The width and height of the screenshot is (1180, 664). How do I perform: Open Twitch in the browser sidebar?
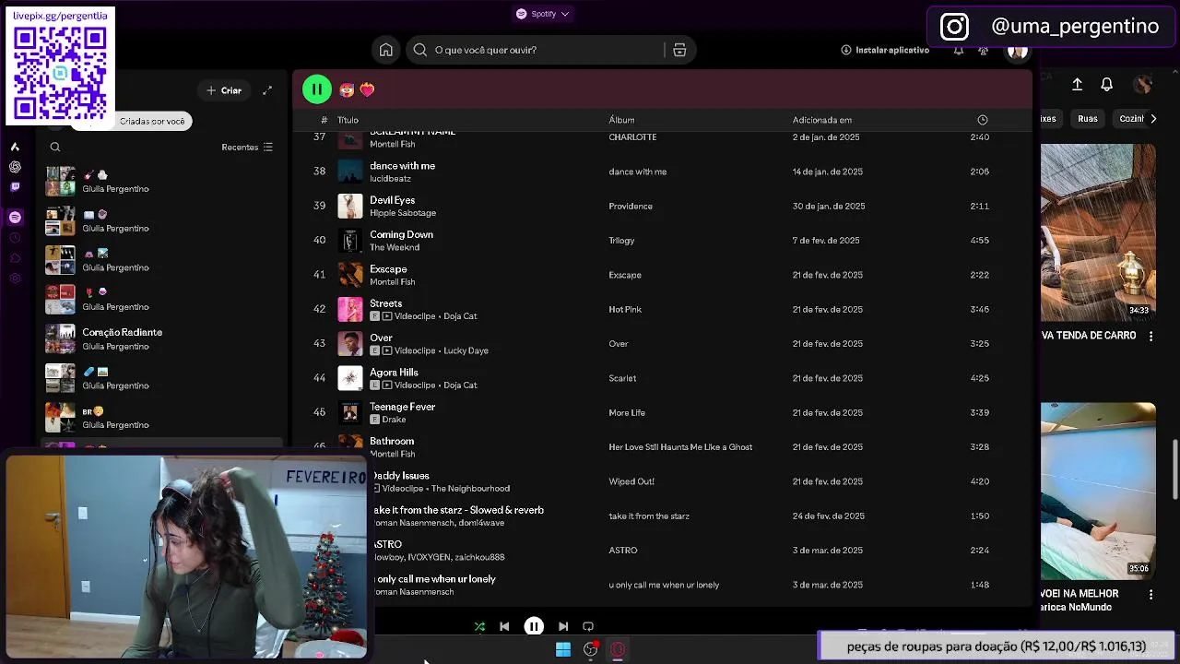[15, 187]
